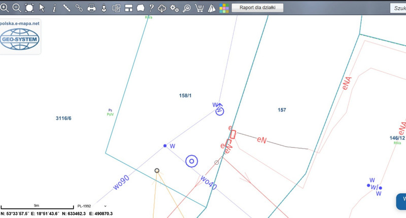
Task: Click the colorful grid layers icon
Action: (224, 8)
